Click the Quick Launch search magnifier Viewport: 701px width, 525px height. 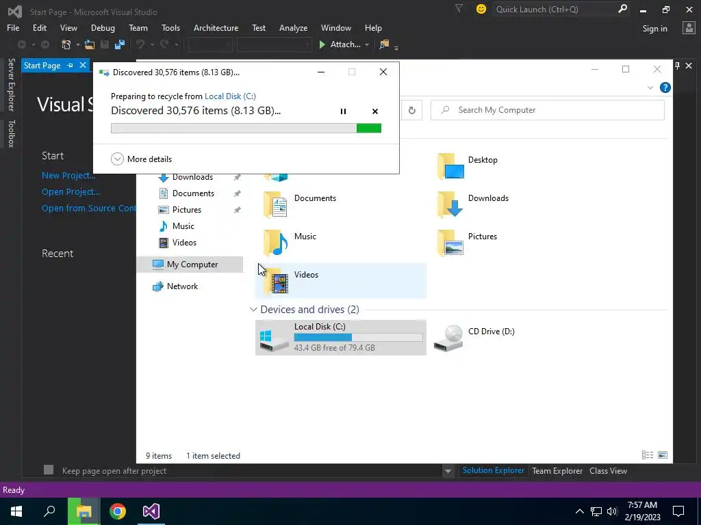[622, 9]
